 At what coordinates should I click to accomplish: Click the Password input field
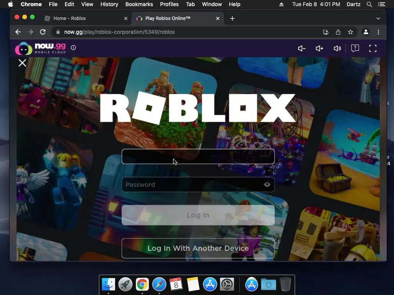(198, 185)
